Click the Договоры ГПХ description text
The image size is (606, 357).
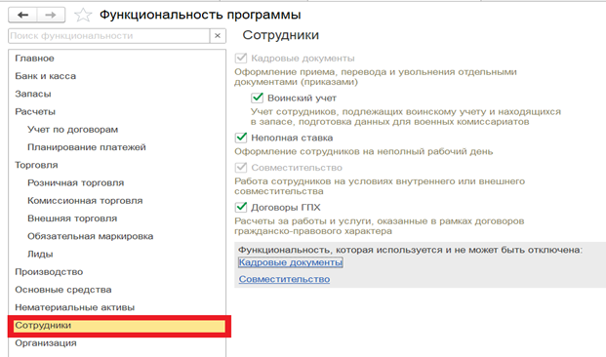pos(380,226)
